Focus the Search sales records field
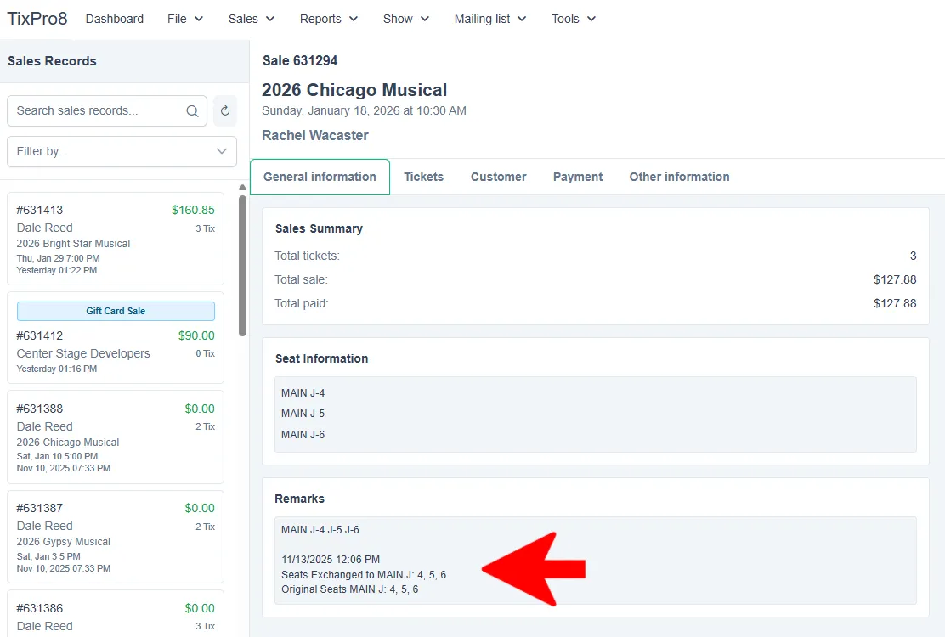Viewport: 945px width, 637px height. pyautogui.click(x=107, y=110)
